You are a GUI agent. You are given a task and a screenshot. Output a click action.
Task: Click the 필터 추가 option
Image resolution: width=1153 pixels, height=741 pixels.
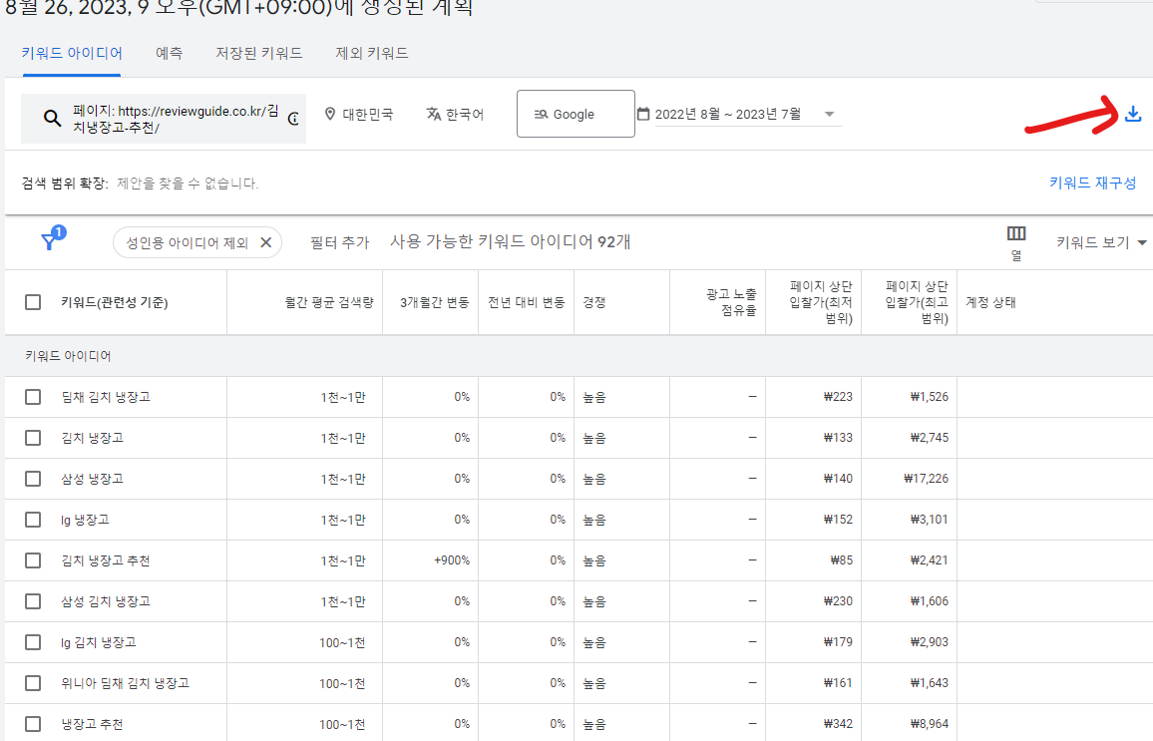click(x=338, y=241)
